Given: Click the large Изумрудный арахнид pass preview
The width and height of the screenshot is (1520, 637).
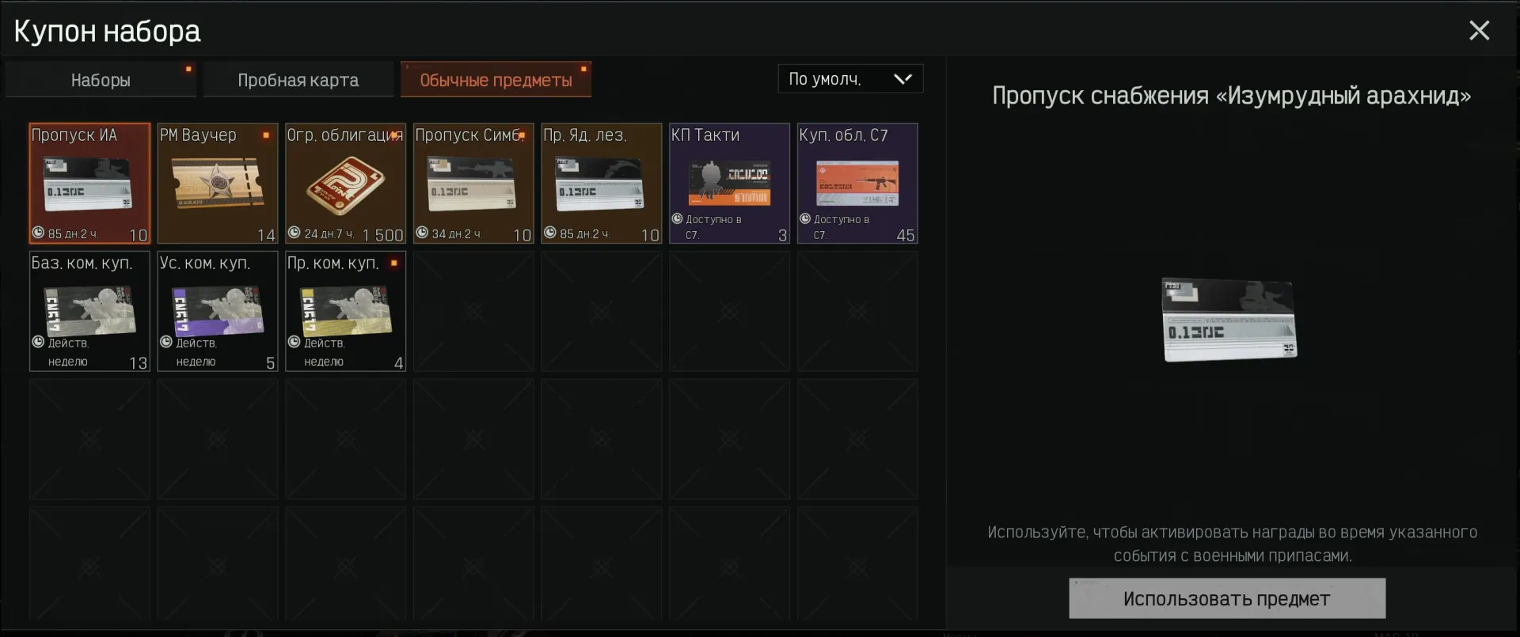Looking at the screenshot, I should pyautogui.click(x=1229, y=320).
